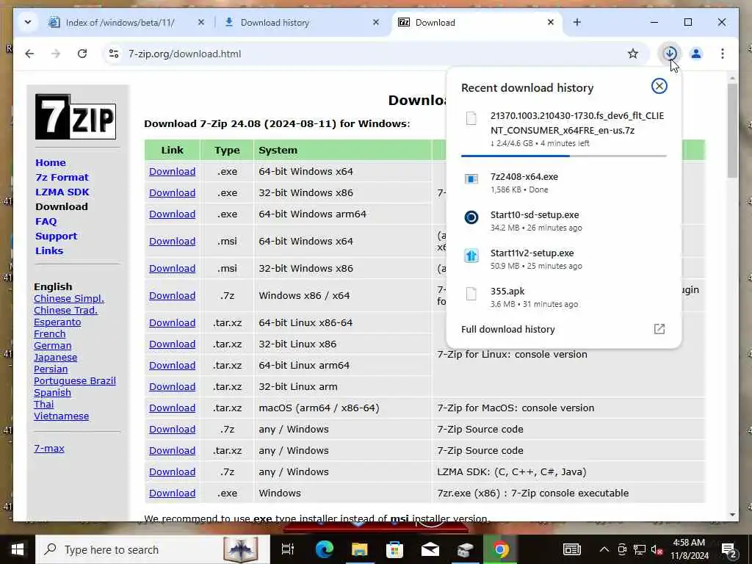This screenshot has height=564, width=752.
Task: Bookmark this page with the star icon
Action: tap(632, 54)
